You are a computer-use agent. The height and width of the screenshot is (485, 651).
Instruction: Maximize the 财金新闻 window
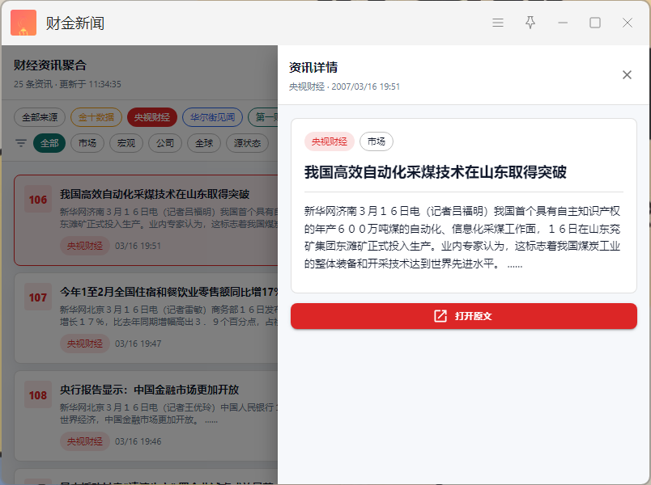[x=595, y=23]
